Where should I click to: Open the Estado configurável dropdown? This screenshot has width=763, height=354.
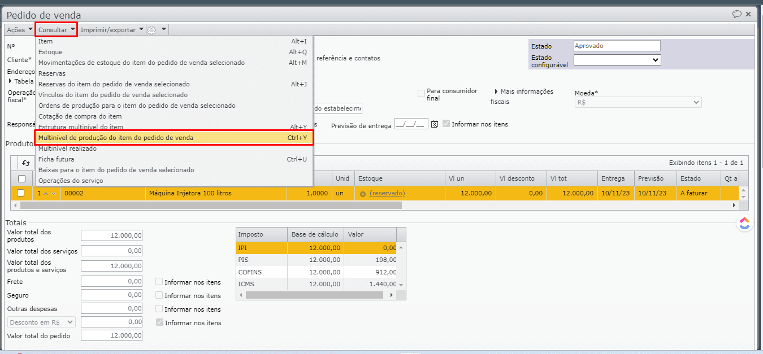617,60
